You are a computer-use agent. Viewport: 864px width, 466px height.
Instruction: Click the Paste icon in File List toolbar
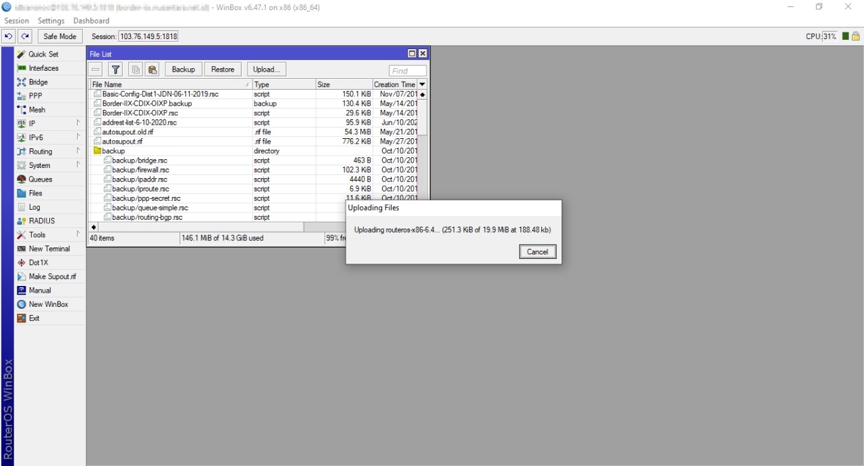coord(153,69)
